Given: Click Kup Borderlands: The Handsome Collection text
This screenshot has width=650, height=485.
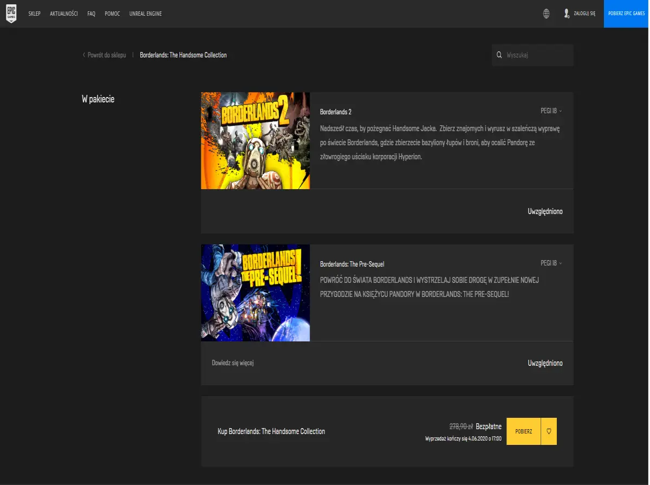Looking at the screenshot, I should click(x=271, y=431).
